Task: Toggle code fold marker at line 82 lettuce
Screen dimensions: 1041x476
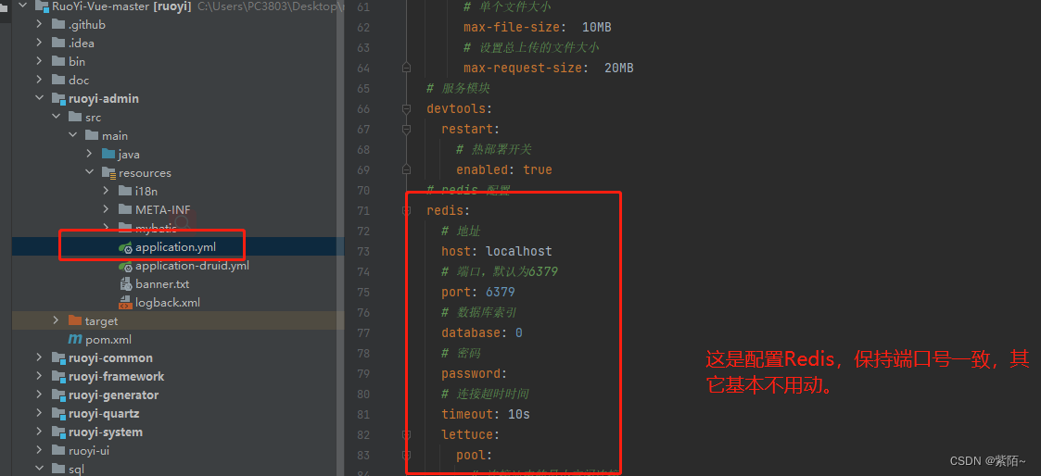Action: 406,435
